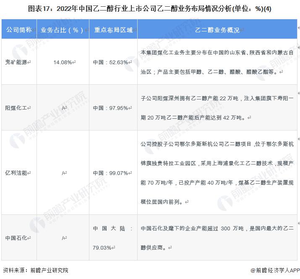Click the 鄂尔多斯新杭公司 project description text
Screen dimensions: 300x279
[x=217, y=172]
